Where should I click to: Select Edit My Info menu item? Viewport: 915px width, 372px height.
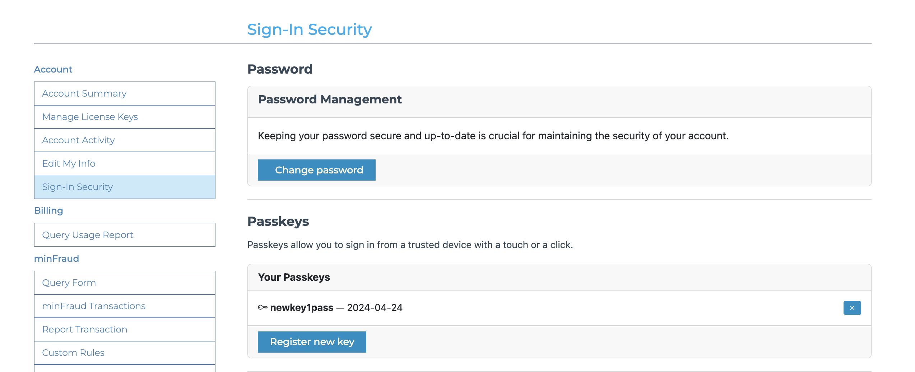[69, 163]
